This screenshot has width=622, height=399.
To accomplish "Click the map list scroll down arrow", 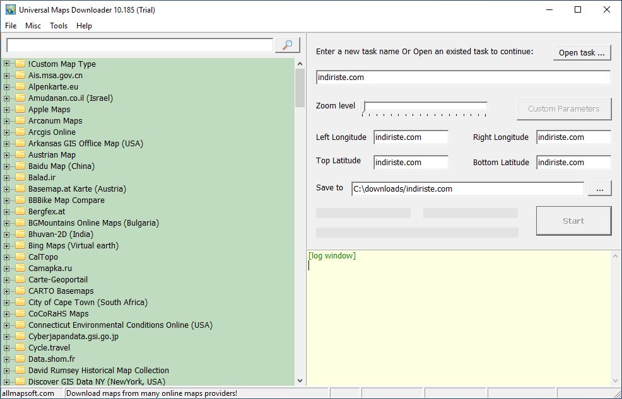I will (300, 381).
